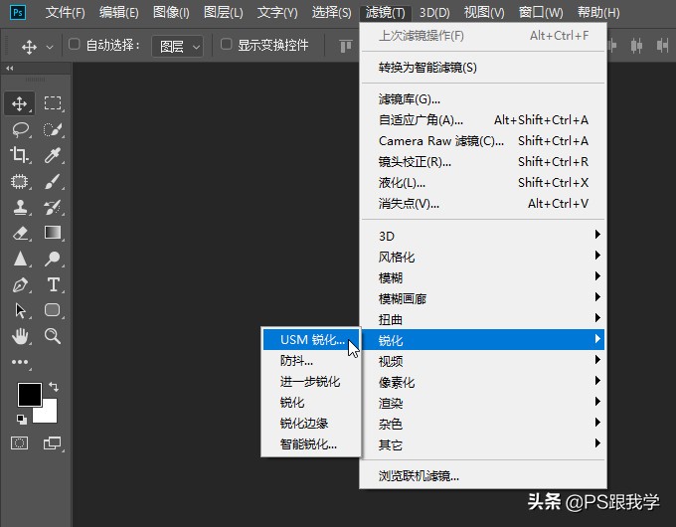The width and height of the screenshot is (676, 527).
Task: Choose 智能锐化... filter
Action: tap(311, 443)
